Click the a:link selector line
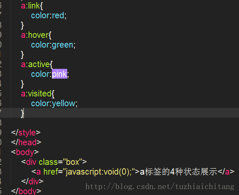The height and width of the screenshot is (195, 239). tap(32, 6)
